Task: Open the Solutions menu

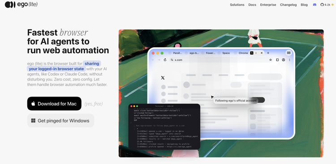Action: (x=237, y=5)
